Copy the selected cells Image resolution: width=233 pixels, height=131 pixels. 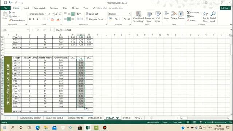point(13,16)
